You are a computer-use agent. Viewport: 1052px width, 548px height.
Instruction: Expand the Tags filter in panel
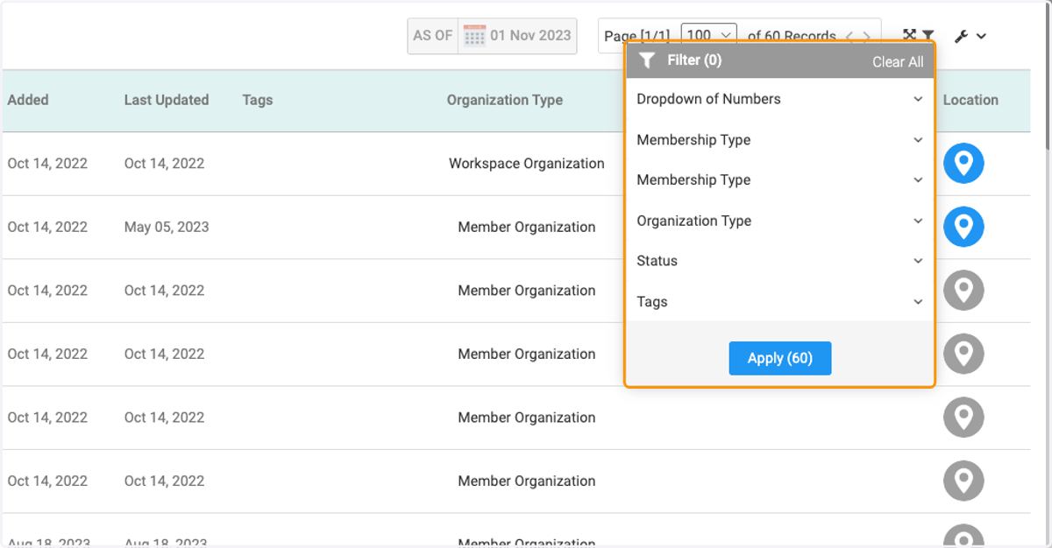pyautogui.click(x=780, y=301)
